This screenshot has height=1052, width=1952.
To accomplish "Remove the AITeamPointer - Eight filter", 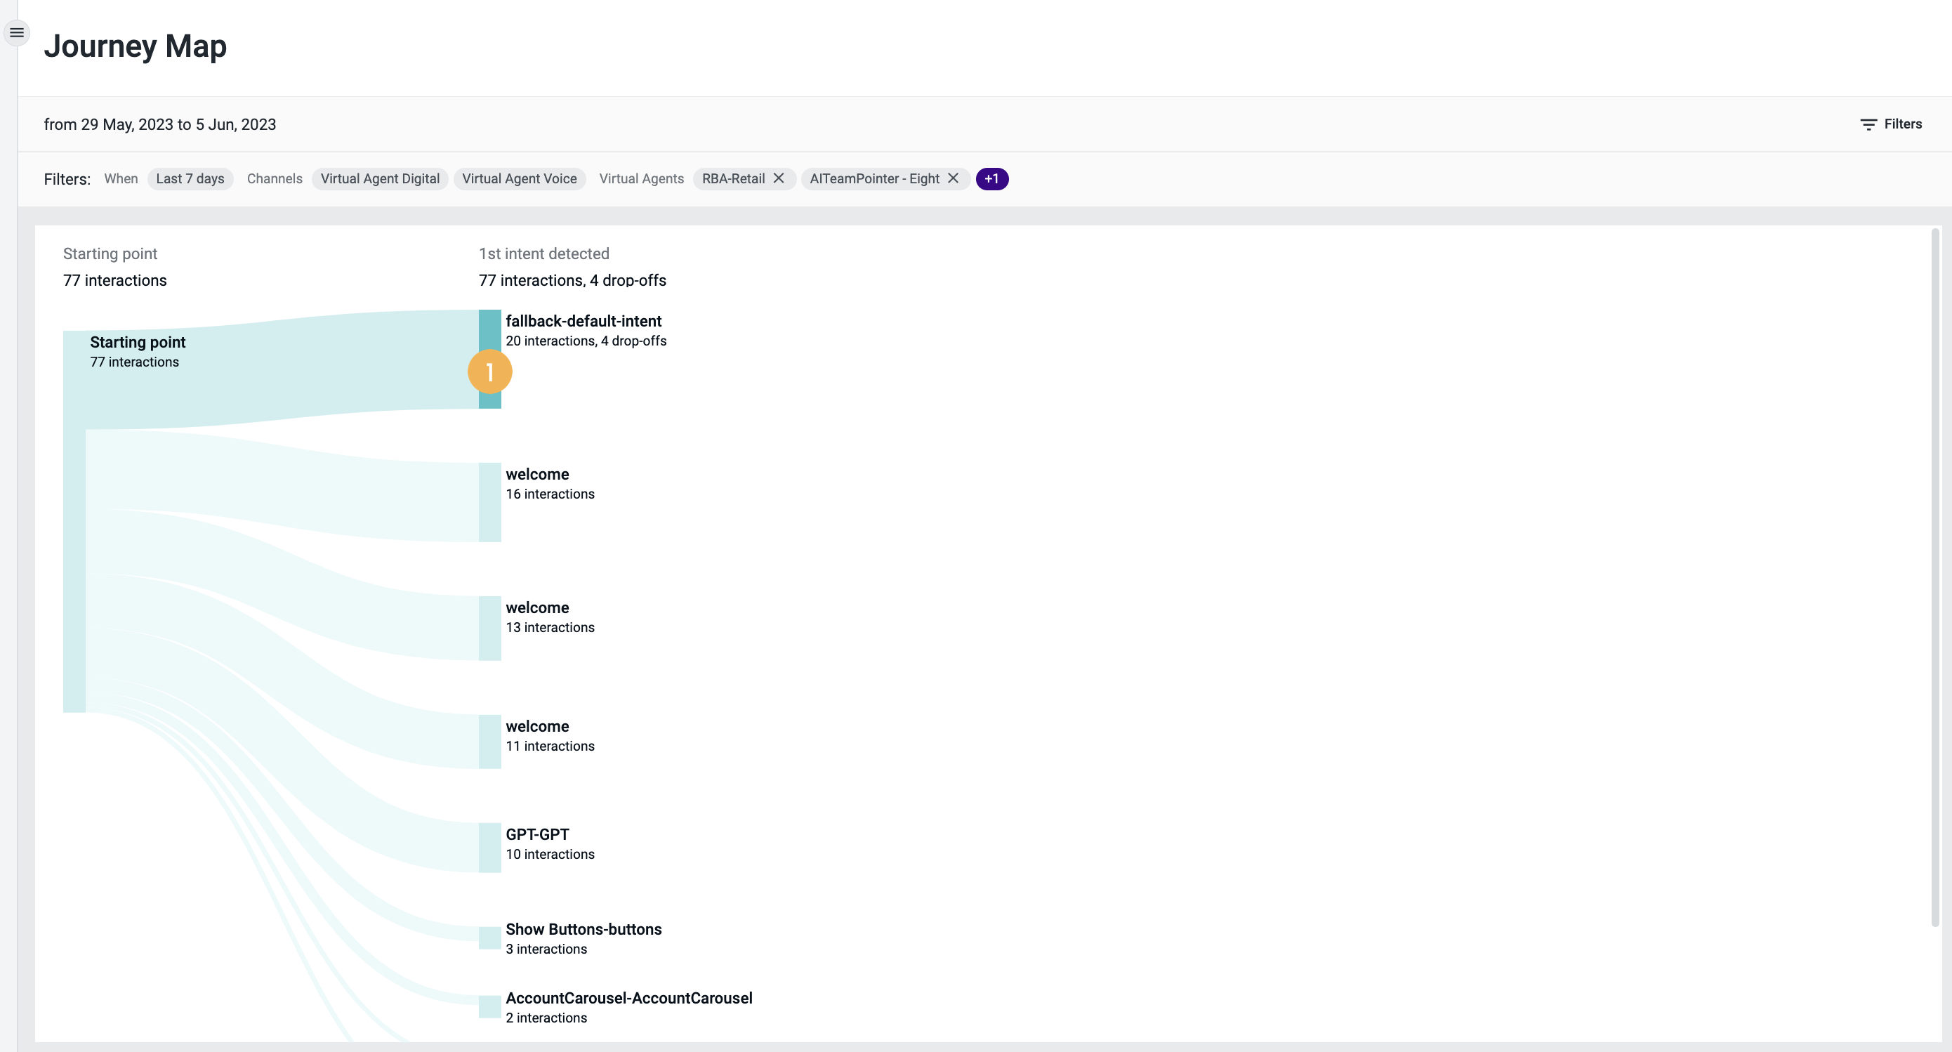I will [954, 178].
